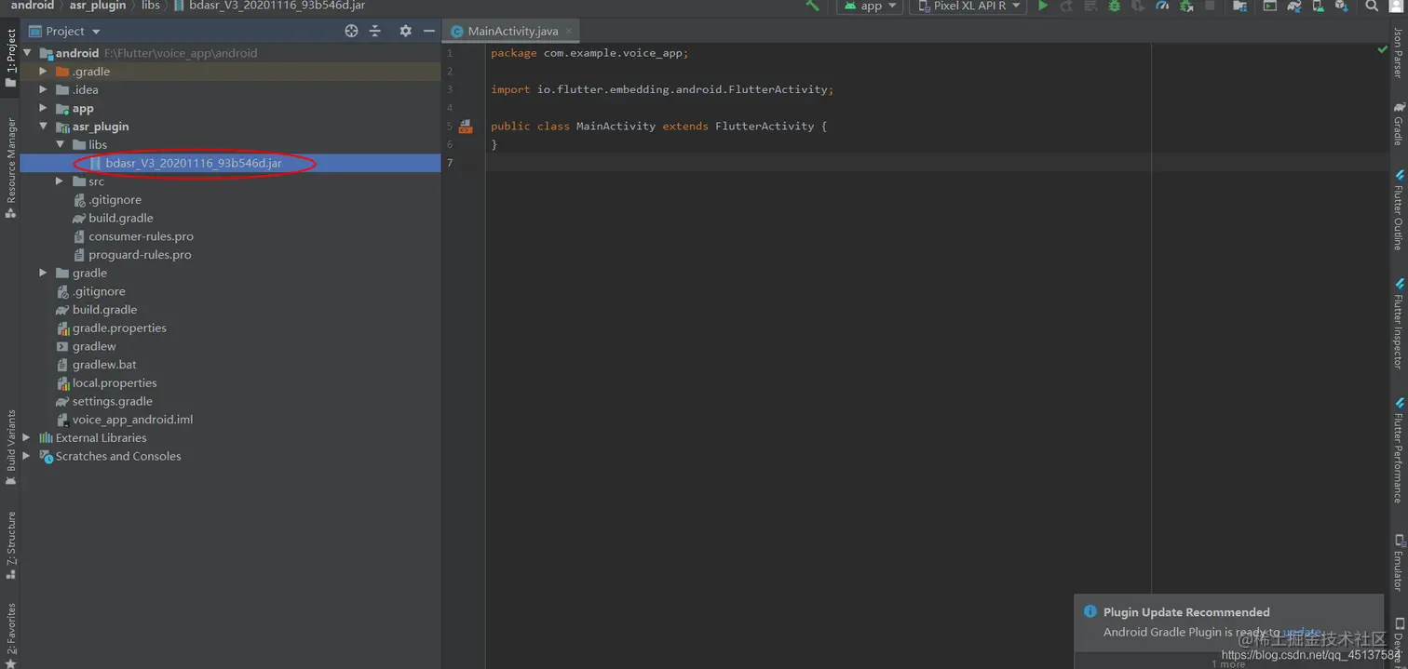Collapse the libs folder

(x=60, y=144)
